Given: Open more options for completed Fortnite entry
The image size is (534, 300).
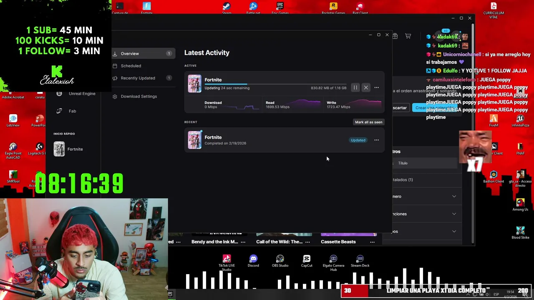Looking at the screenshot, I should pyautogui.click(x=376, y=140).
